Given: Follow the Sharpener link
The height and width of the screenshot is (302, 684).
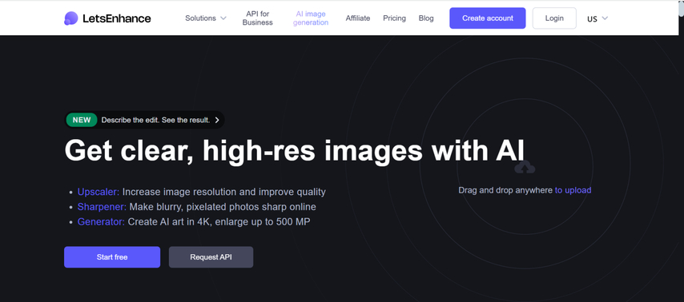Looking at the screenshot, I should [102, 207].
